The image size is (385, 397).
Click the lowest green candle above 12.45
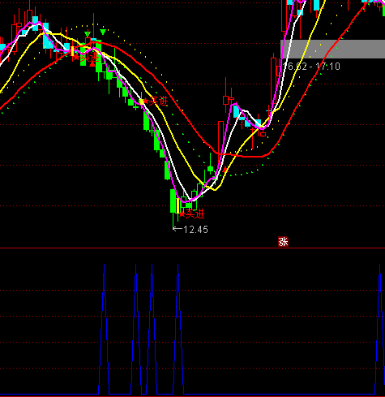click(x=173, y=201)
